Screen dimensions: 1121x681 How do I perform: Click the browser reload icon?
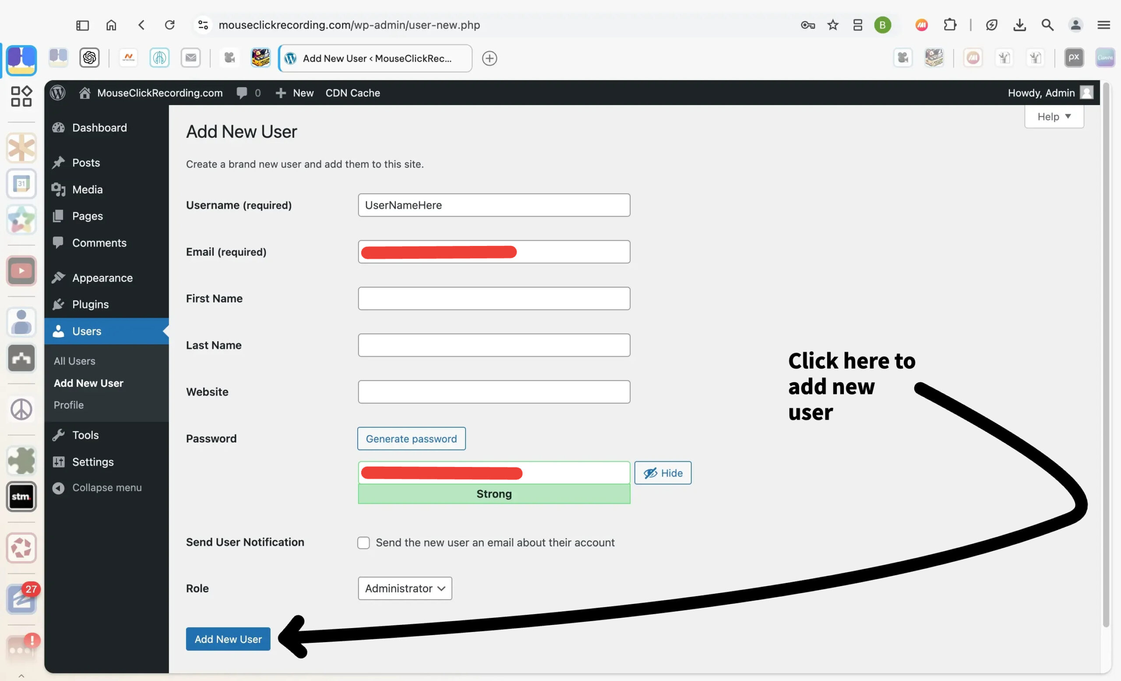click(170, 25)
